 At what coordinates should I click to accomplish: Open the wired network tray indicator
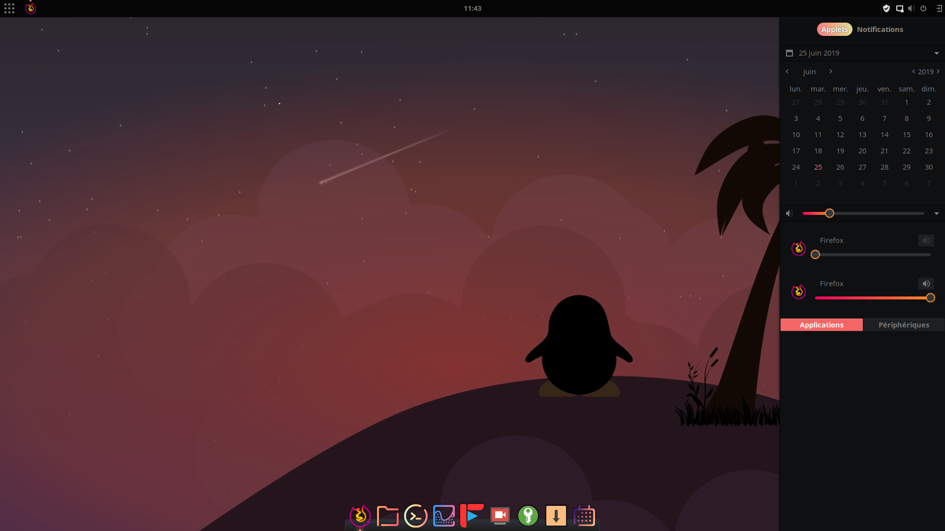tap(899, 8)
